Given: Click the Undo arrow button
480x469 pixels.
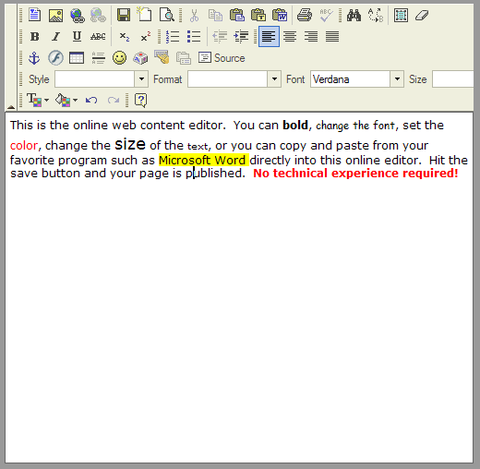Looking at the screenshot, I should pos(91,100).
